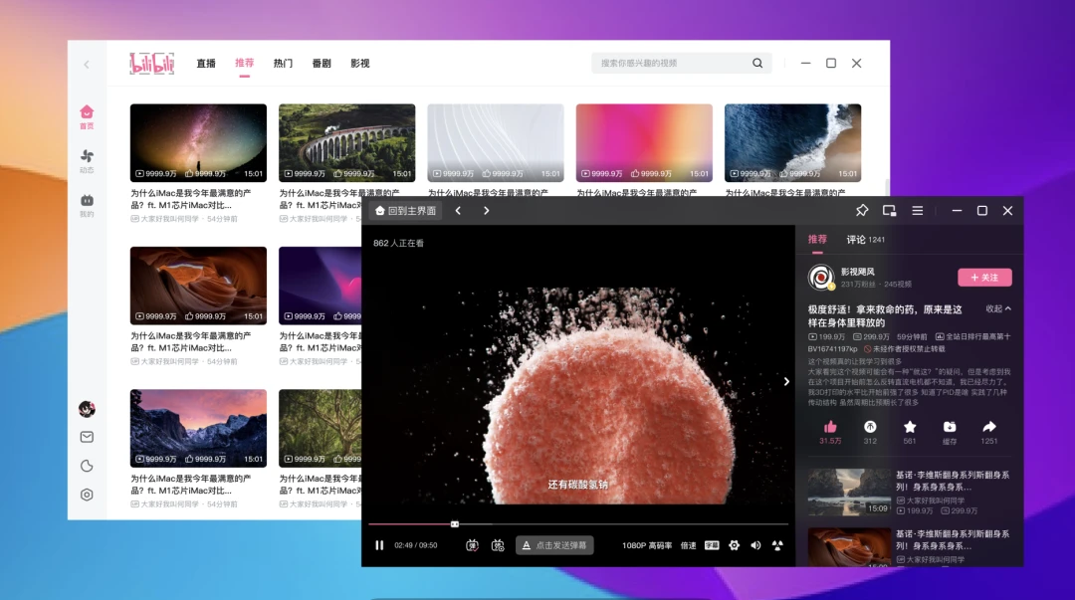Open first recommended video with coastal thumbnail

tap(849, 493)
